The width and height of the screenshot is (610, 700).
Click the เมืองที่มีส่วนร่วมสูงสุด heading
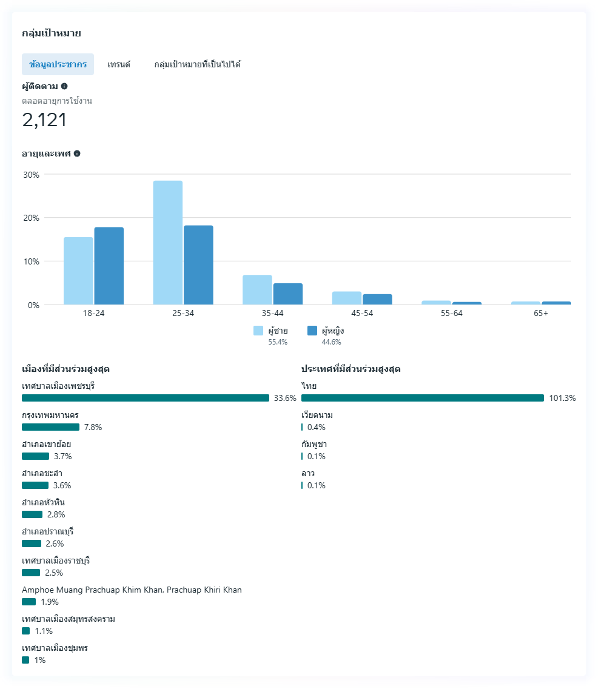(65, 369)
